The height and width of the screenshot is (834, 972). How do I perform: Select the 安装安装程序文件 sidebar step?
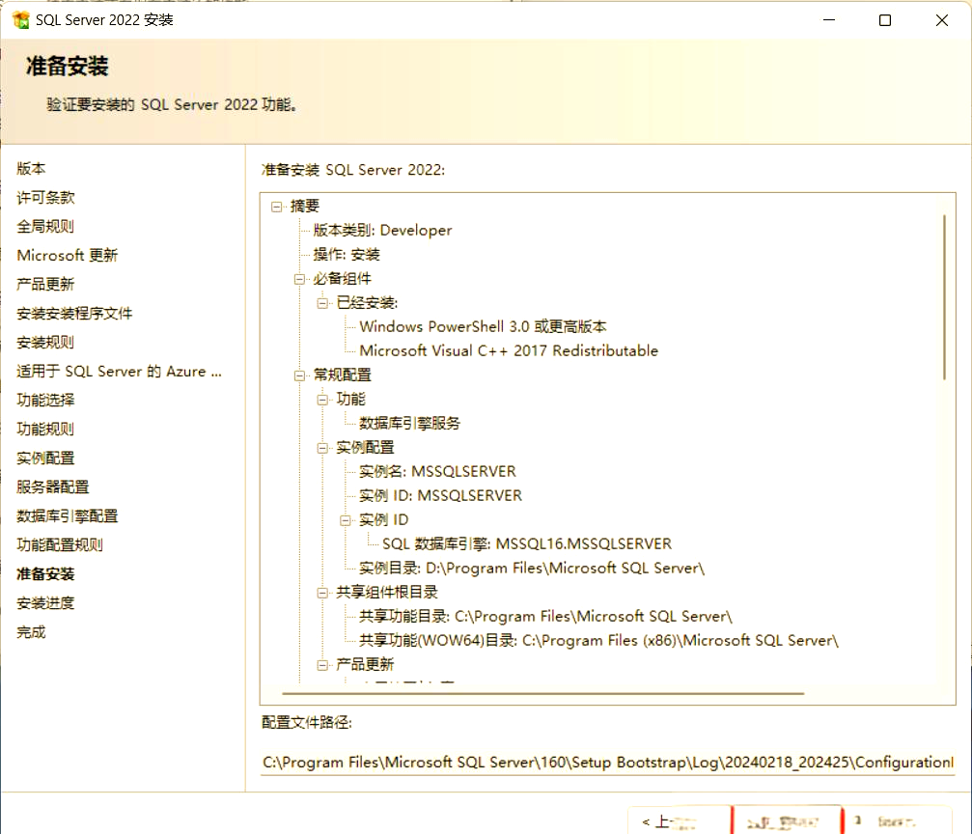(74, 313)
